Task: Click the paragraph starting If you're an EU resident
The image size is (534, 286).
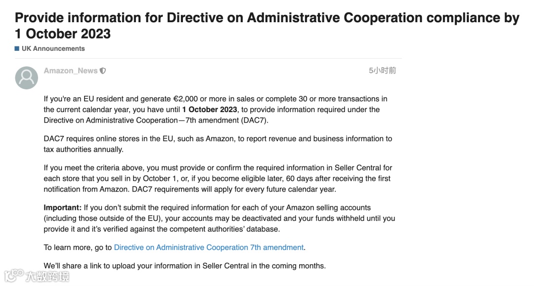Action: click(x=216, y=110)
